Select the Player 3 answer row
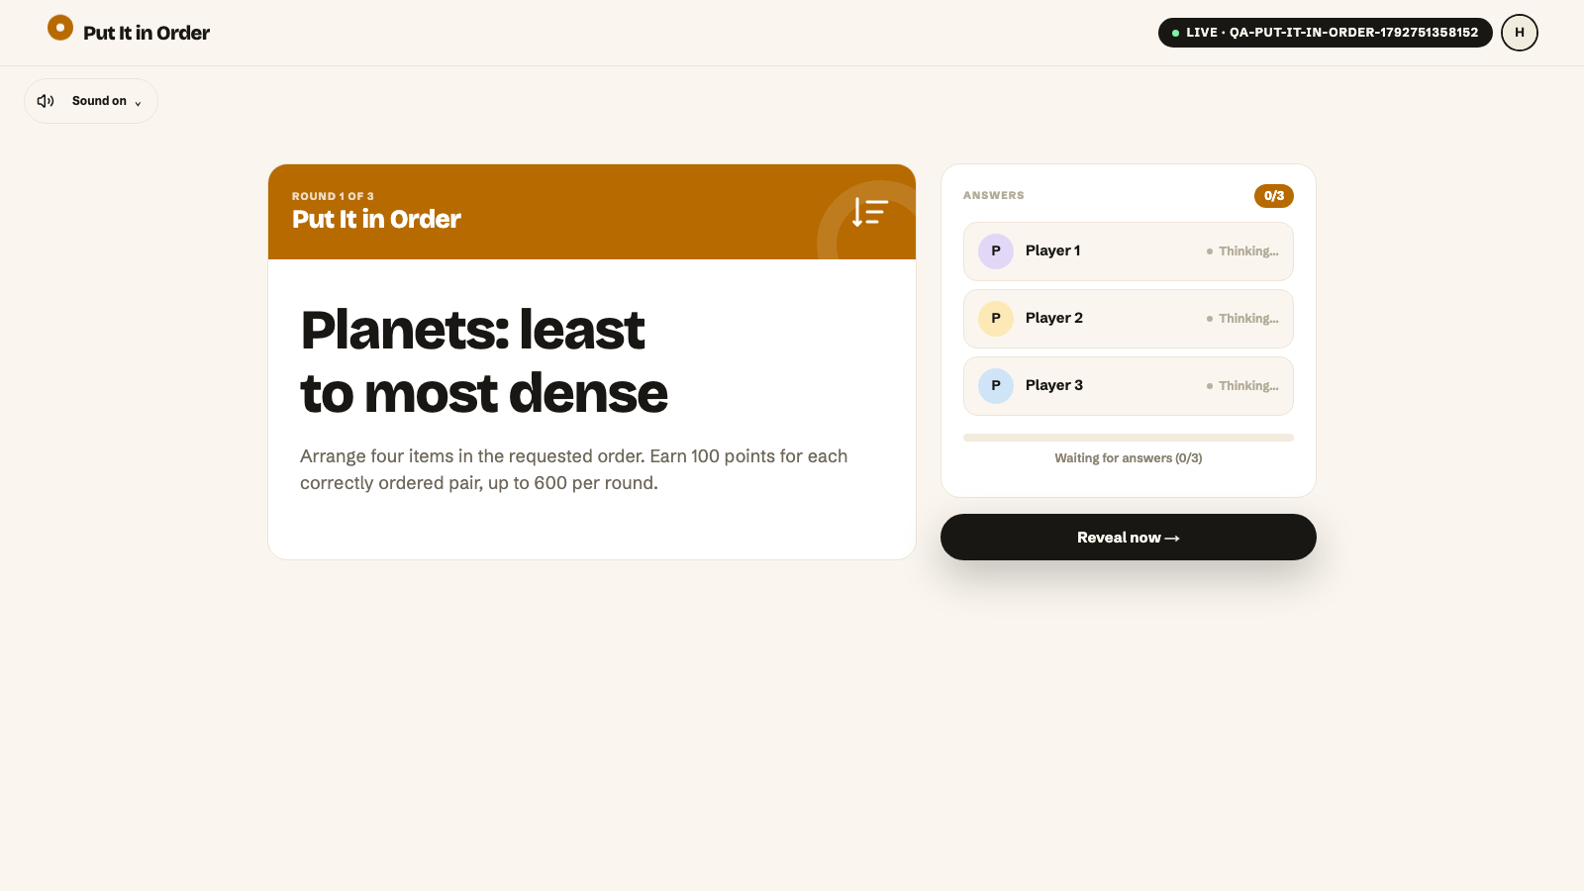This screenshot has width=1584, height=891. [1129, 386]
